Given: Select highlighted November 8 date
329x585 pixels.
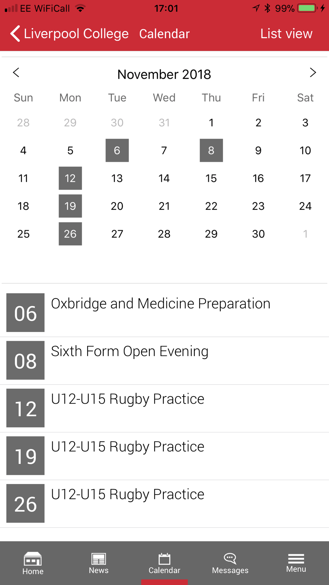Looking at the screenshot, I should tap(211, 150).
